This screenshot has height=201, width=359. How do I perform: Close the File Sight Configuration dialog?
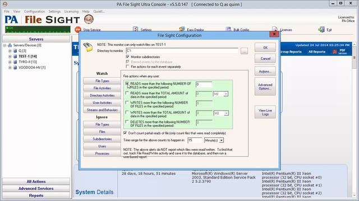pos(274,34)
